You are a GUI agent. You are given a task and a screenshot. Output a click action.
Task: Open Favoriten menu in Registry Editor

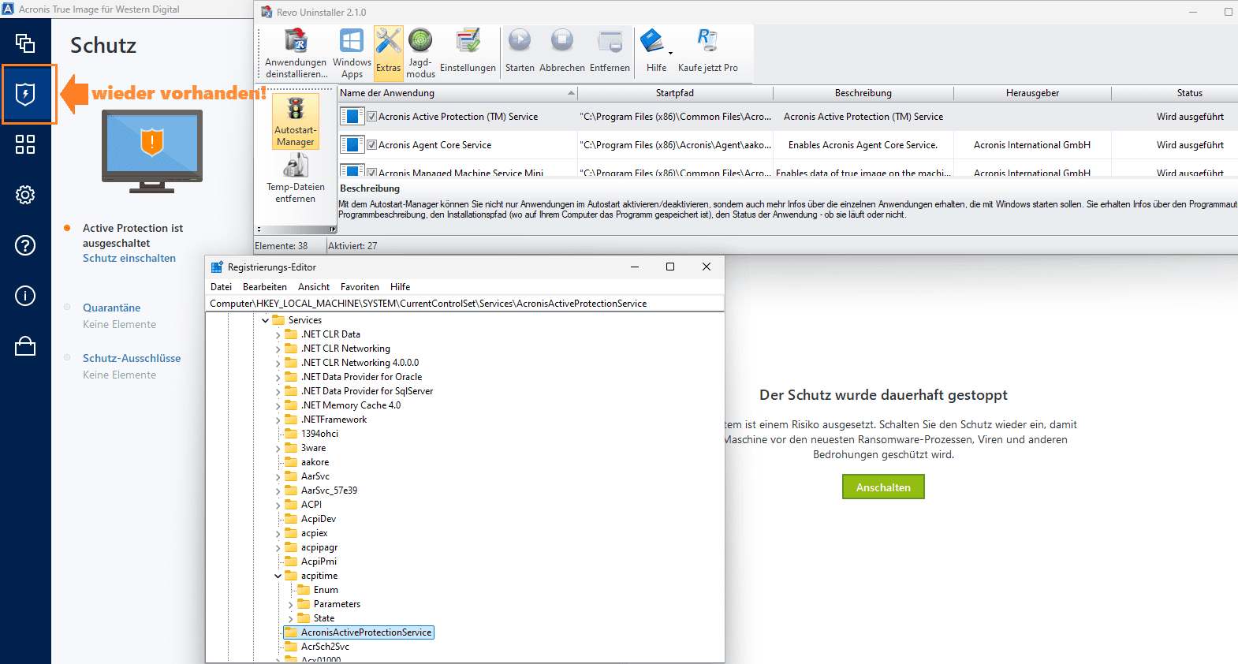pyautogui.click(x=360, y=287)
